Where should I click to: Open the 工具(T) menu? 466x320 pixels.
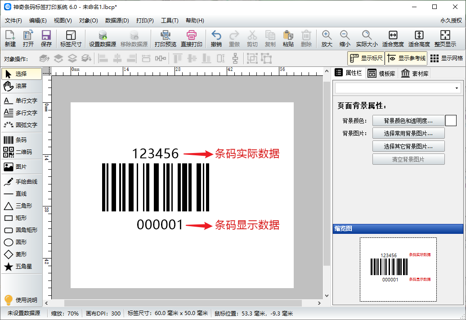click(x=170, y=21)
